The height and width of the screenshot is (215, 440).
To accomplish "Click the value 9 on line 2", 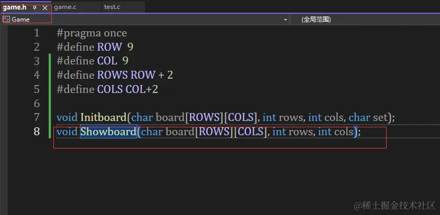I will pos(130,47).
